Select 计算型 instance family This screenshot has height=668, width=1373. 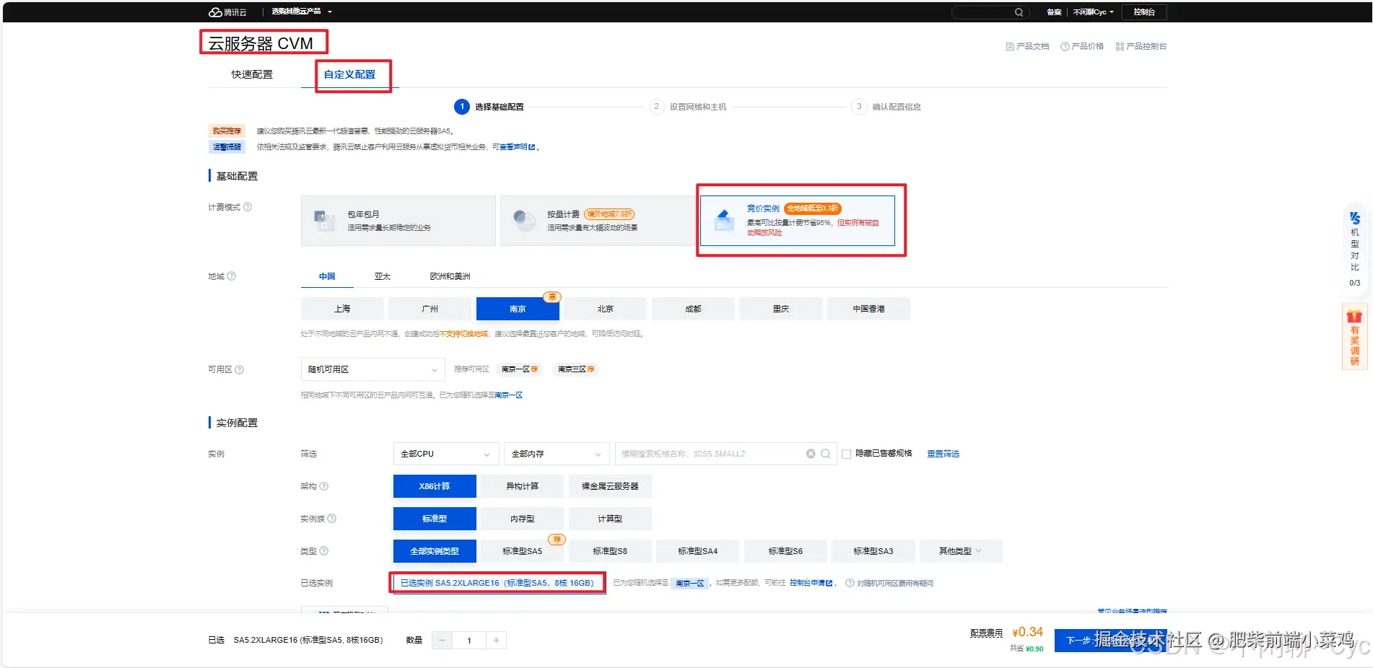coord(610,519)
